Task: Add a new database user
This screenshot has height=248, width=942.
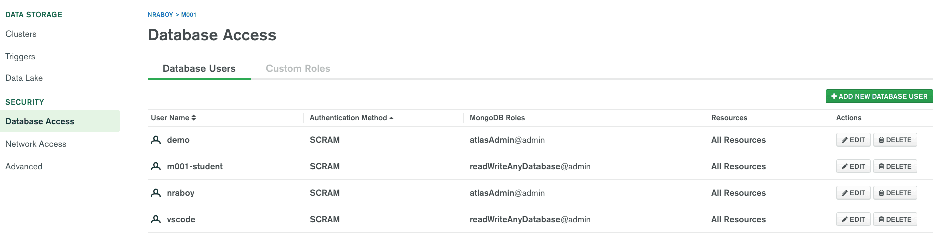Action: coord(879,96)
